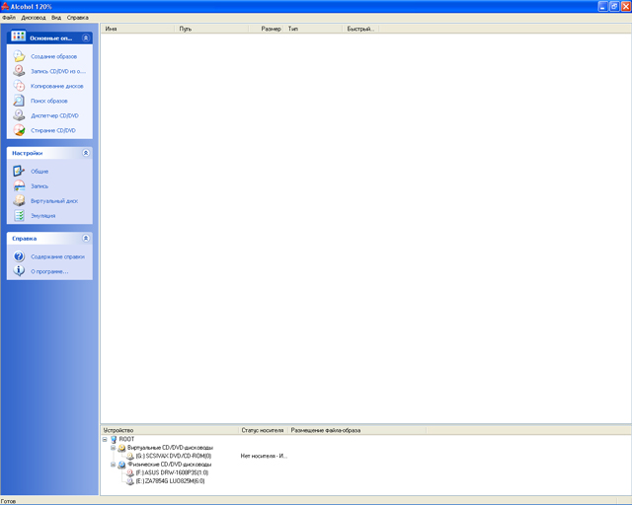
Task: Launch Стирание CD/DVD link
Action: (x=52, y=130)
